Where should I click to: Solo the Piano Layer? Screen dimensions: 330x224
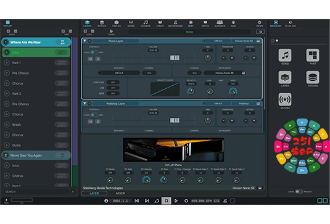[x=98, y=59]
